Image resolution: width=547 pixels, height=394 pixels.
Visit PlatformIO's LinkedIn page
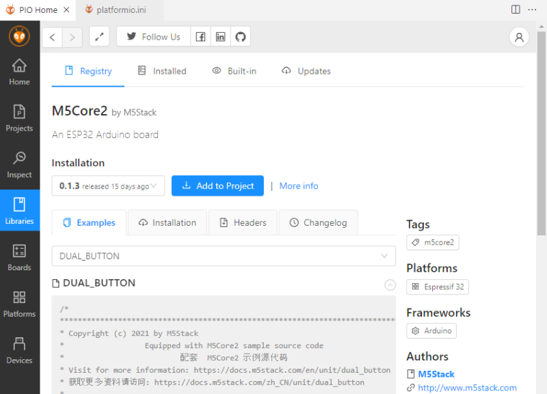(220, 36)
